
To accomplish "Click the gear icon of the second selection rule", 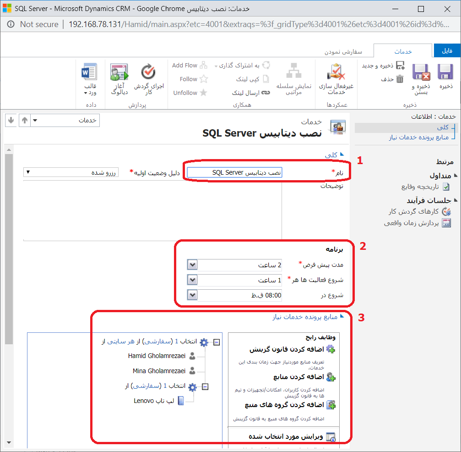I will pos(193,387).
